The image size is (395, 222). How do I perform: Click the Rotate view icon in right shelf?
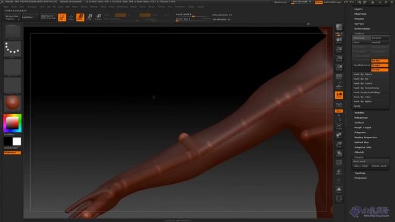coord(339,154)
